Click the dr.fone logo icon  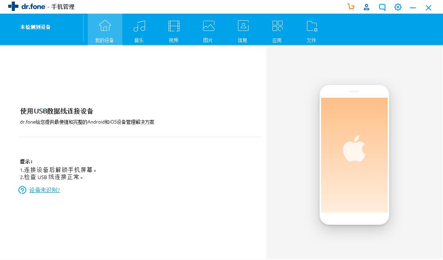coord(13,7)
